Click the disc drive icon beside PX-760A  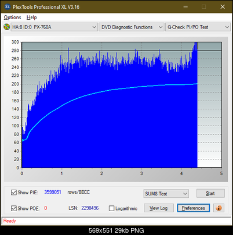click(x=6, y=27)
